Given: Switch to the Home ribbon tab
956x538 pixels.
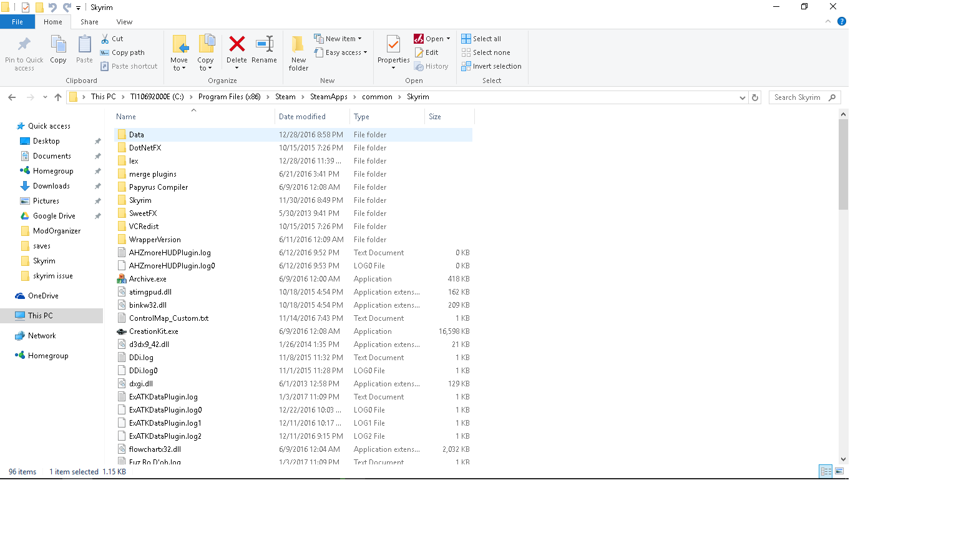Looking at the screenshot, I should coord(53,22).
